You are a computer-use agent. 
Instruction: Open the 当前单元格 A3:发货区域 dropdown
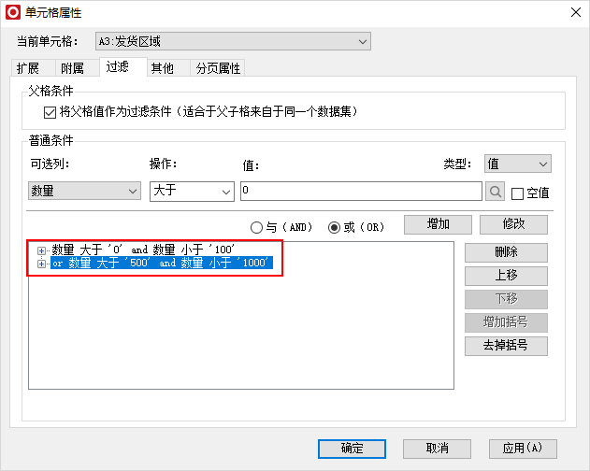(233, 41)
